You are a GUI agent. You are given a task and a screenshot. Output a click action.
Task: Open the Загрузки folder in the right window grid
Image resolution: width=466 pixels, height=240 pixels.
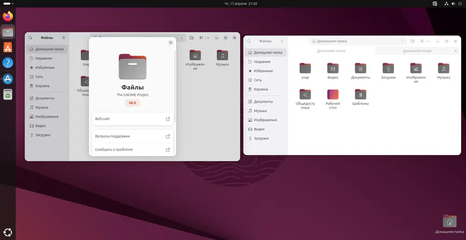(x=388, y=71)
